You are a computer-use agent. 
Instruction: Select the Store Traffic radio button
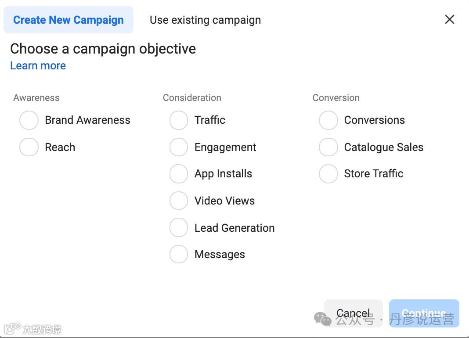(328, 173)
